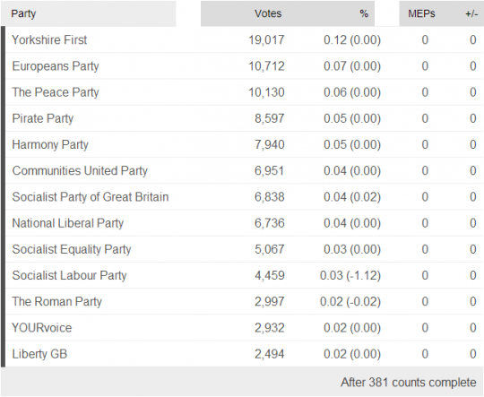This screenshot has width=484, height=397.
Task: Select Communities United Party row label
Action: click(x=80, y=170)
